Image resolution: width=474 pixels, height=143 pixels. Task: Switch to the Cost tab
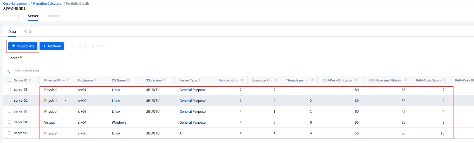(28, 32)
